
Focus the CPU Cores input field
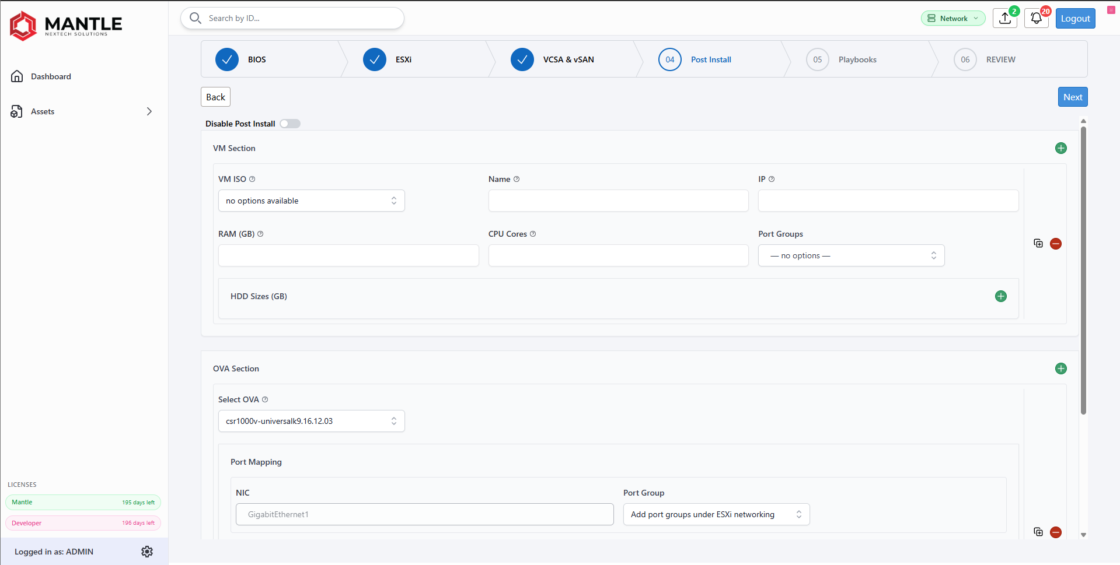(619, 255)
